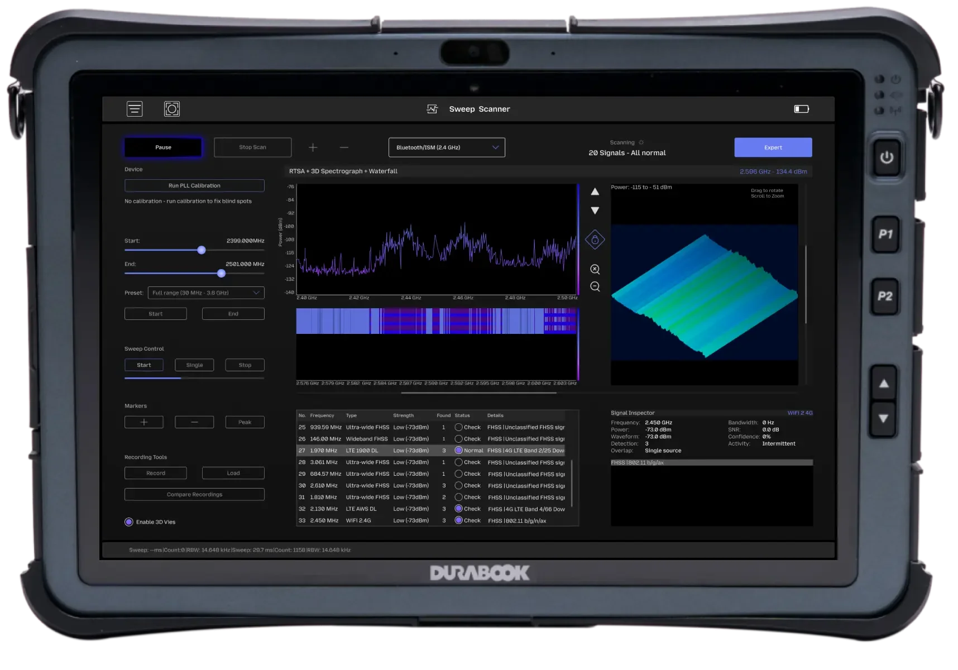Click the zoom reset magnifier icon
958x670 pixels.
[595, 269]
